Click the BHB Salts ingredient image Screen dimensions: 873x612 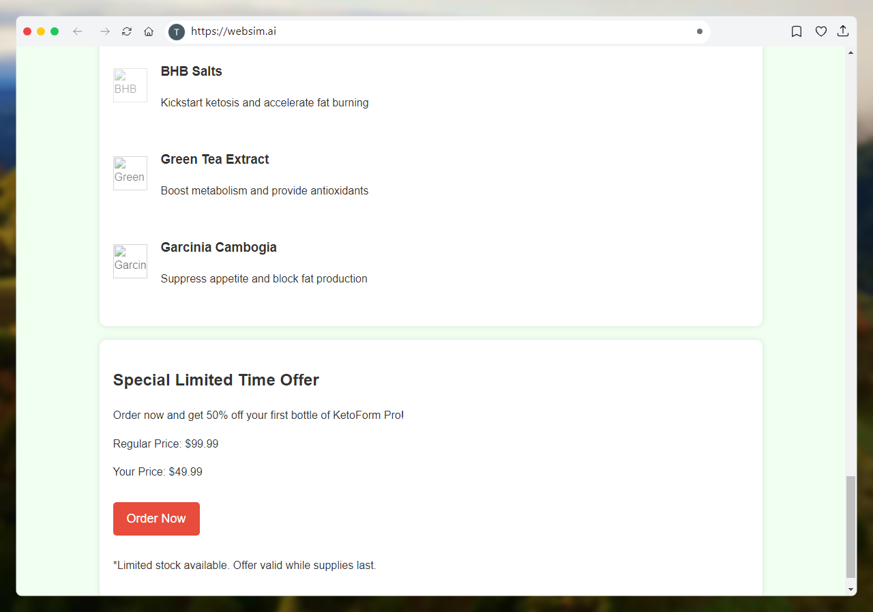130,85
